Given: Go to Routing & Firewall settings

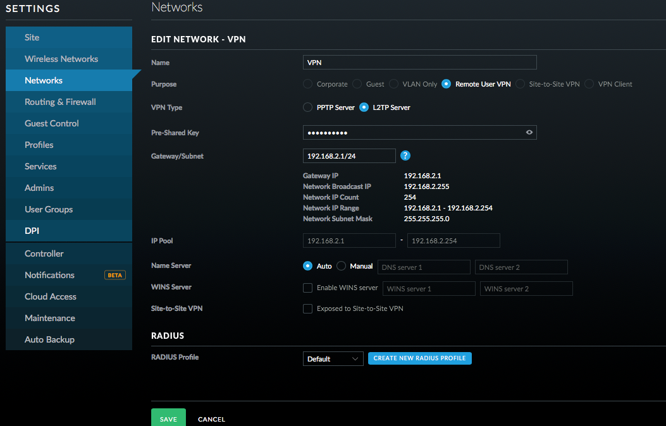Looking at the screenshot, I should (x=60, y=102).
